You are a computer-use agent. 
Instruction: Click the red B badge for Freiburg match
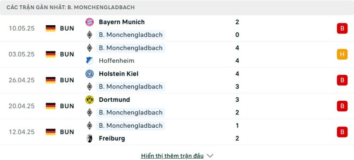(x=342, y=132)
